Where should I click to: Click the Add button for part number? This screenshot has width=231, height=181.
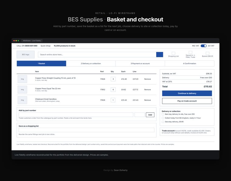click(x=150, y=115)
